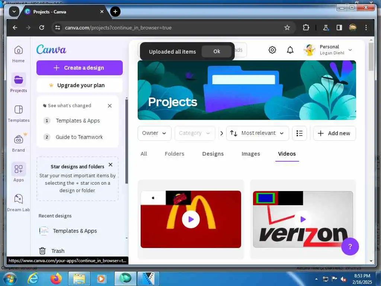Click the sidebar panel scrollbar
Viewport: 381px width, 286px height.
point(127,142)
